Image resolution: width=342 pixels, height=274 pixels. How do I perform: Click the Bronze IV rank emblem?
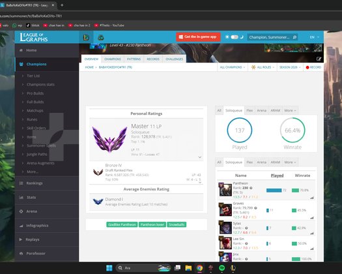coord(98,172)
